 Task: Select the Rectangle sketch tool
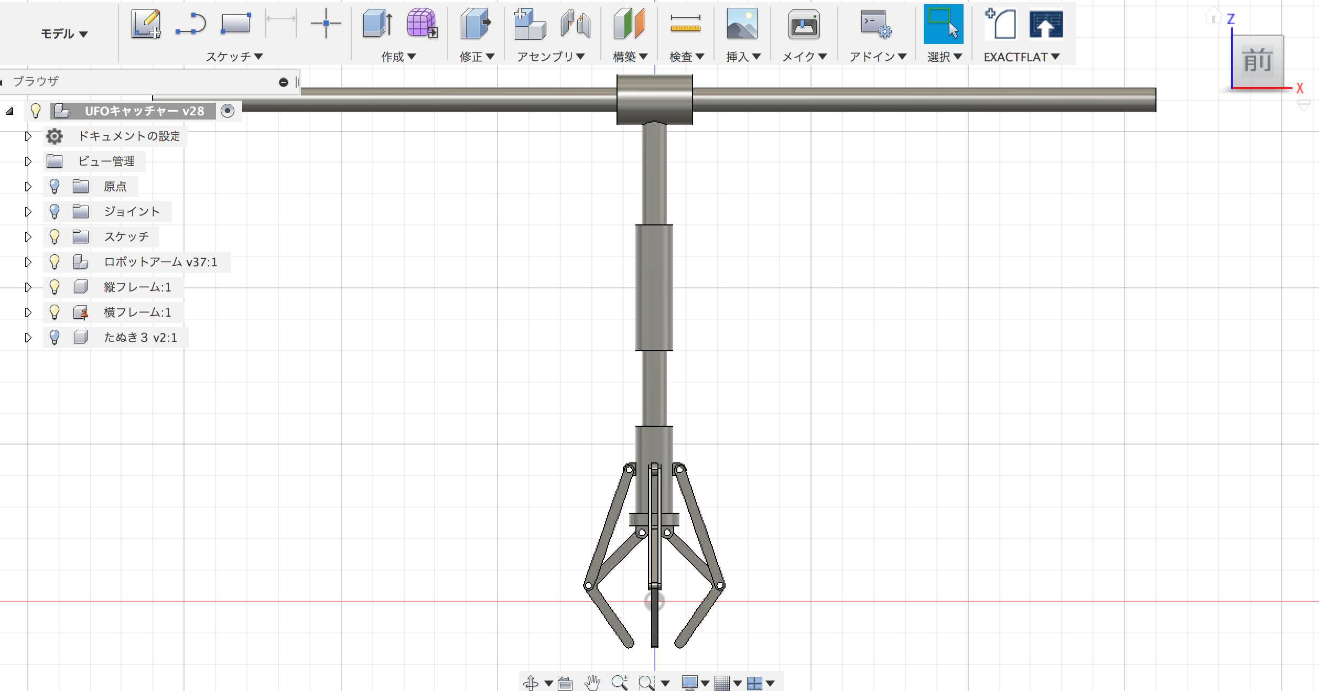click(235, 24)
